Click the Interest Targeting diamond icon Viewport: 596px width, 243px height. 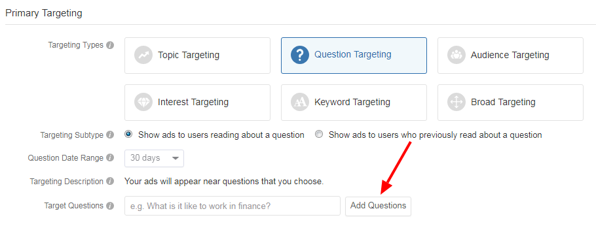(x=143, y=103)
